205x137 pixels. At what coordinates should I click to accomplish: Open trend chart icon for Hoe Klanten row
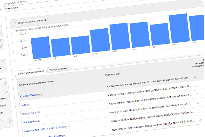[198, 103]
